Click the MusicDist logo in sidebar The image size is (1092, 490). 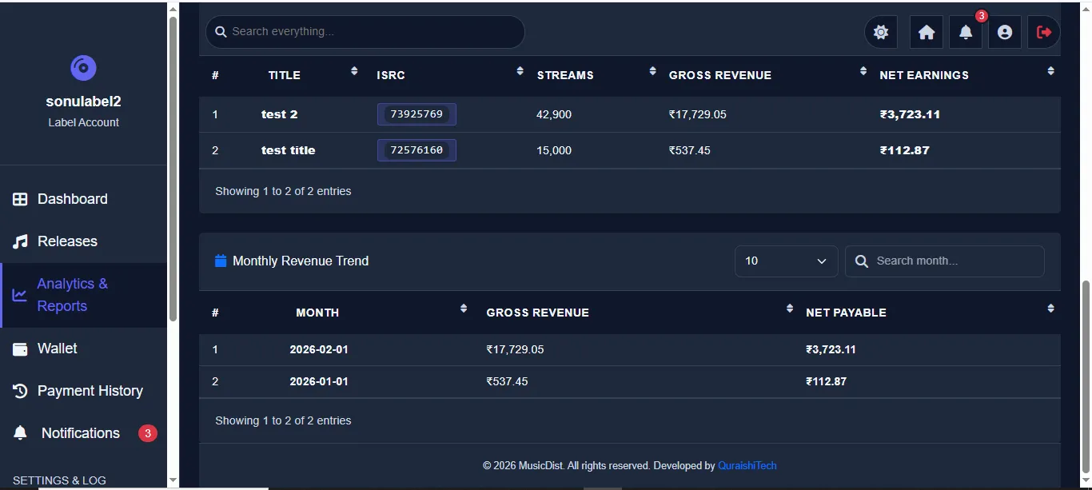(83, 68)
